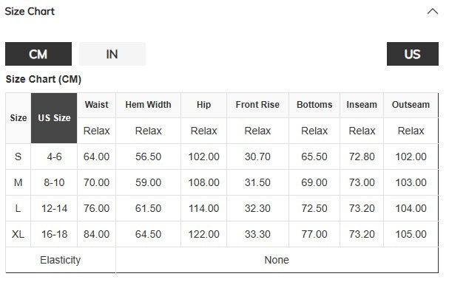Screen dimensions: 449x282
Task: Select the XL size row label
Action: pos(18,234)
